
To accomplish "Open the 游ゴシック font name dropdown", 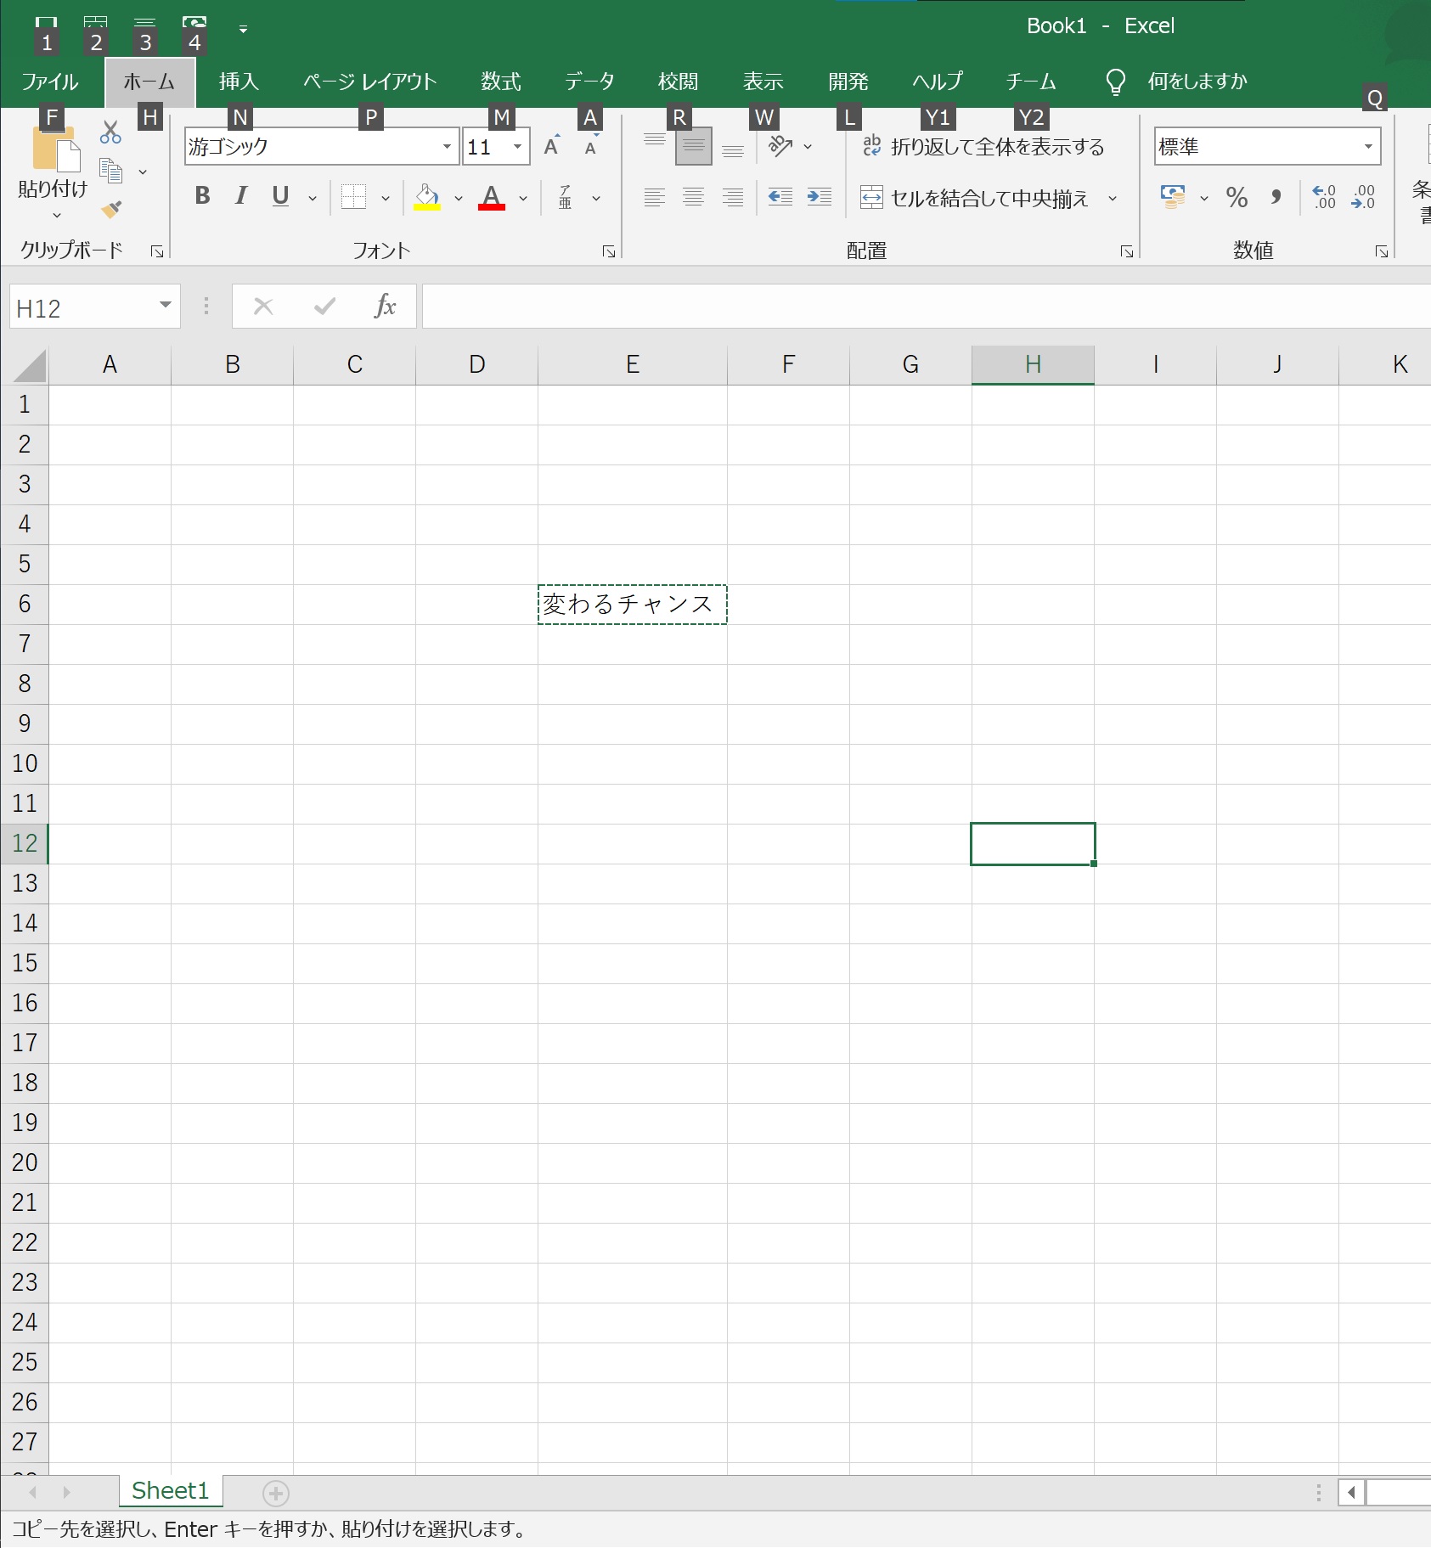I will pyautogui.click(x=447, y=146).
